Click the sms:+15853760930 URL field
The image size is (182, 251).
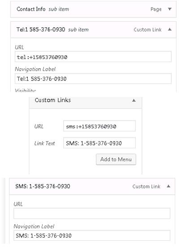[100, 126]
